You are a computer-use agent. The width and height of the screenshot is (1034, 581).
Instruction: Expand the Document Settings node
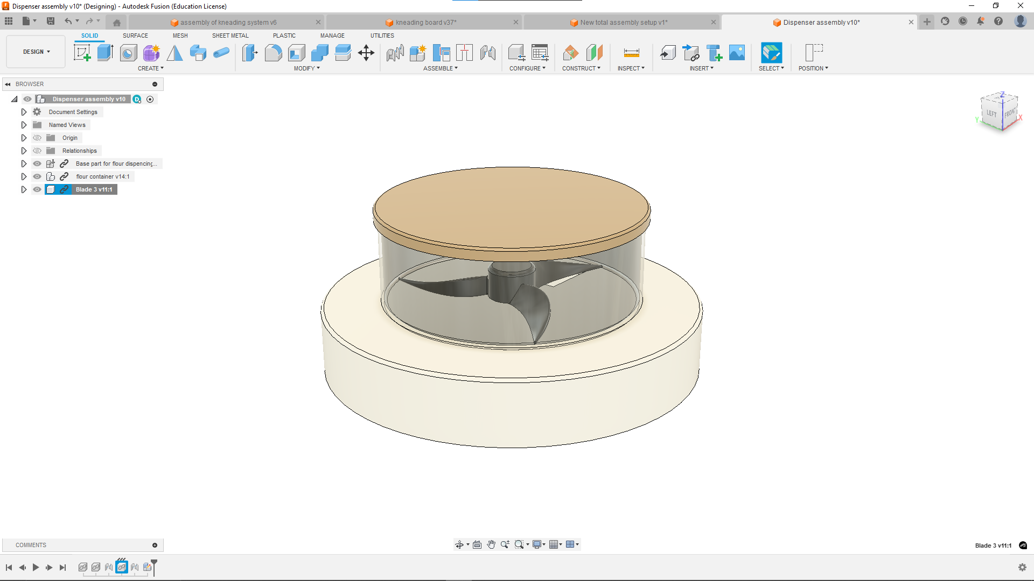pos(24,112)
